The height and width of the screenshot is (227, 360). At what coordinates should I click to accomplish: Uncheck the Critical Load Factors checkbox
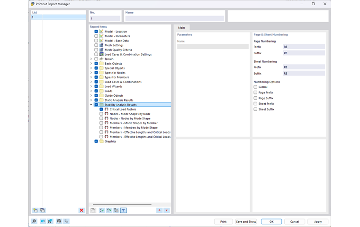(x=101, y=109)
